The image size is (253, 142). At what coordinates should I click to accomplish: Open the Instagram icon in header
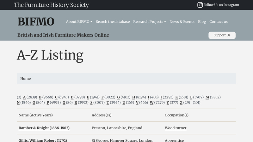pyautogui.click(x=200, y=5)
